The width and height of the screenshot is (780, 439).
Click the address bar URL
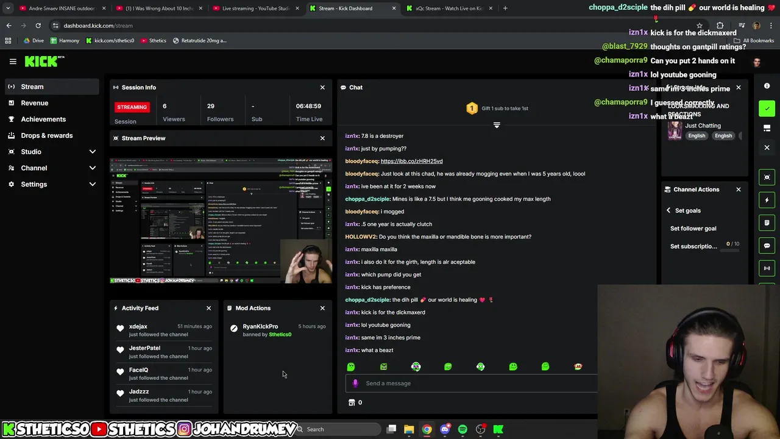tap(98, 26)
